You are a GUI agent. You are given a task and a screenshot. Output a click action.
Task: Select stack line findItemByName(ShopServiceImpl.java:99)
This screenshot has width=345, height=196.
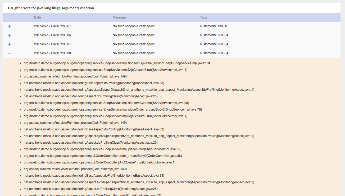tap(106, 103)
